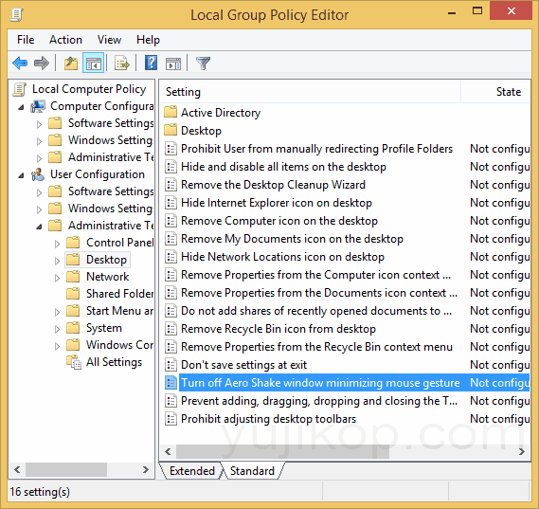The height and width of the screenshot is (509, 539).
Task: Collapse the Computer Configuration tree node
Action: (x=21, y=107)
